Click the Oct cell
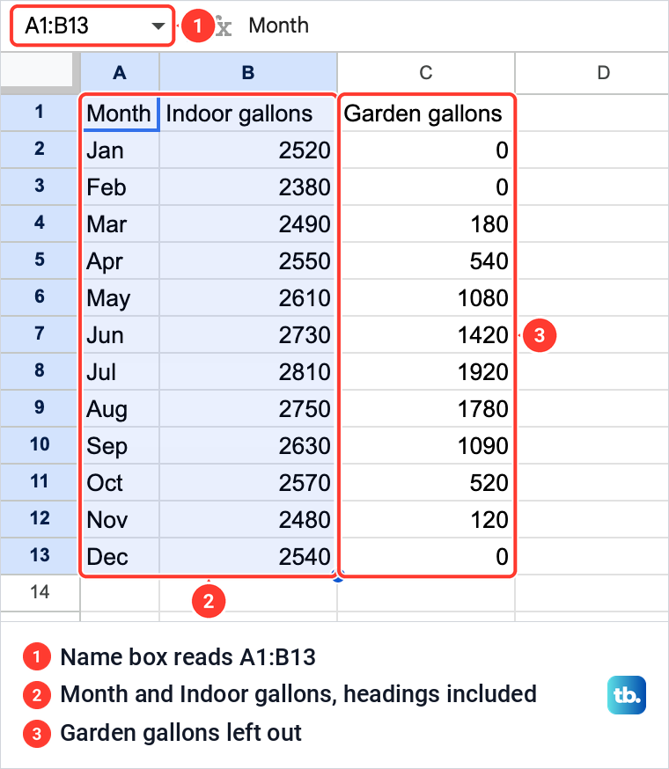The height and width of the screenshot is (769, 669). [121, 482]
